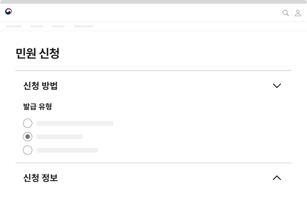Open the second placeholder navigation menu item

(37, 27)
